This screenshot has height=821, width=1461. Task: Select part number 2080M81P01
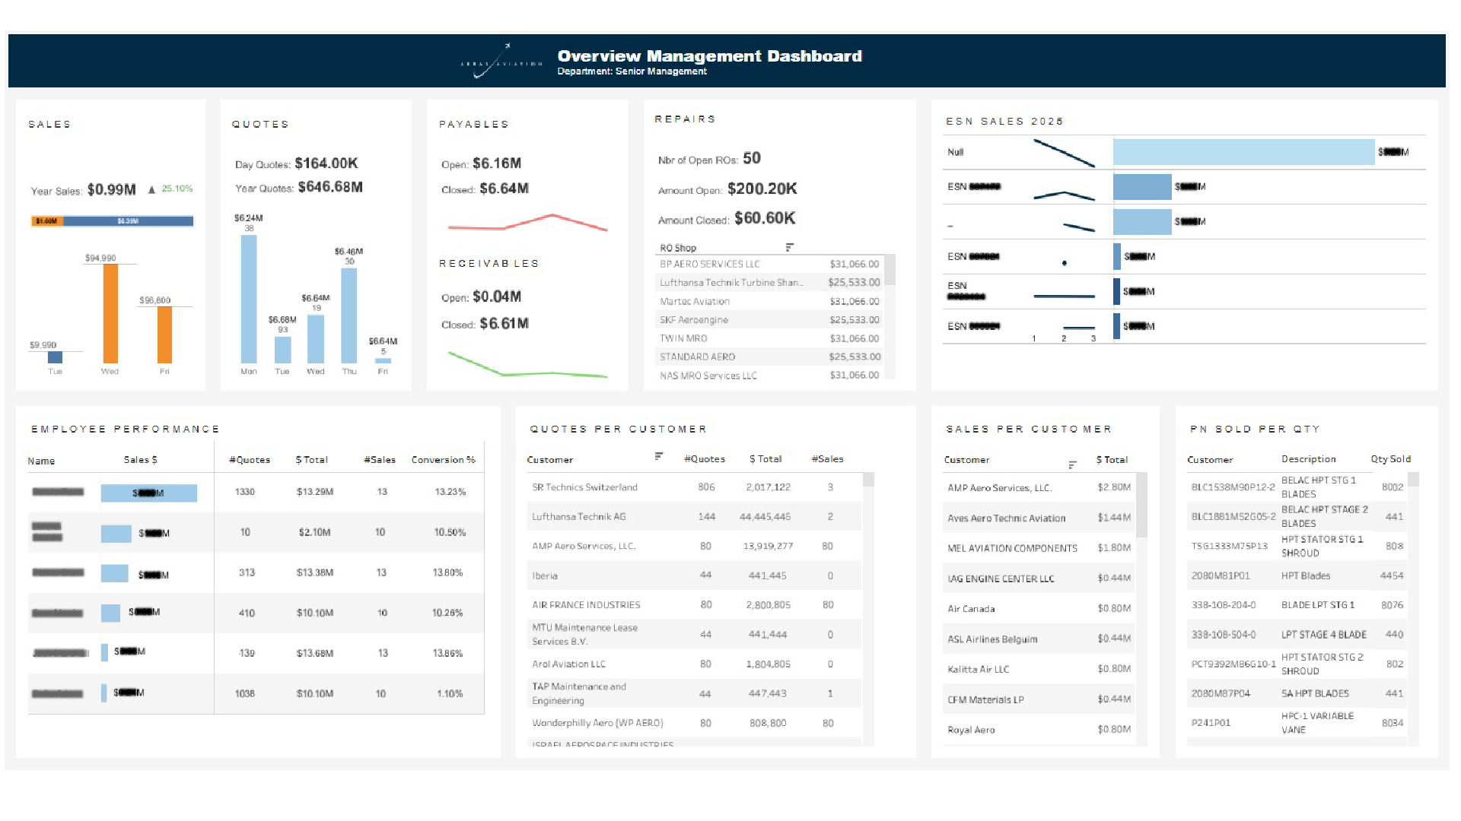(1221, 575)
